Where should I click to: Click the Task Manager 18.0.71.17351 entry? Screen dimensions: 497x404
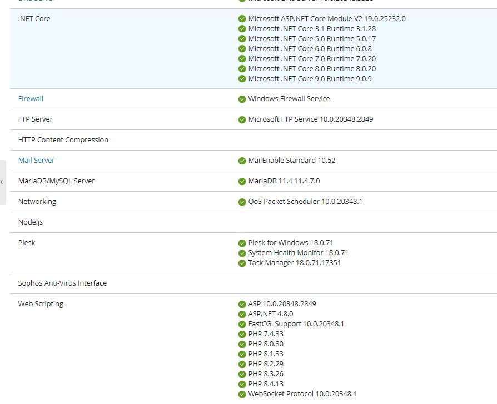294,263
